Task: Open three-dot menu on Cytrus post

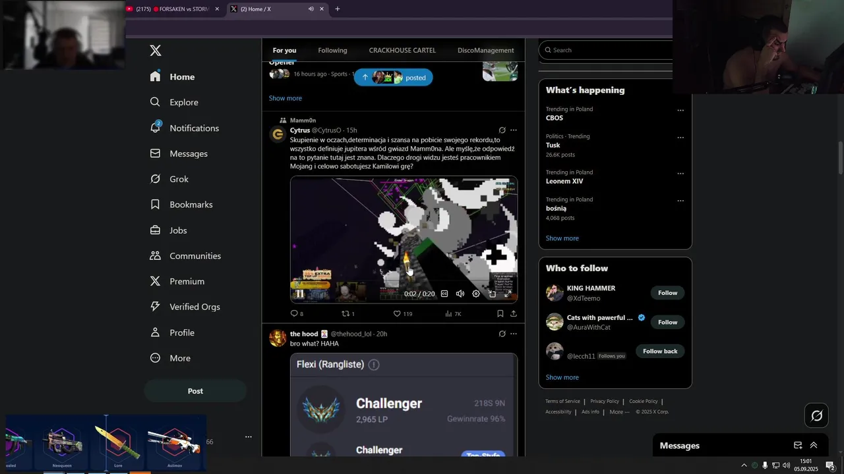Action: (x=514, y=130)
